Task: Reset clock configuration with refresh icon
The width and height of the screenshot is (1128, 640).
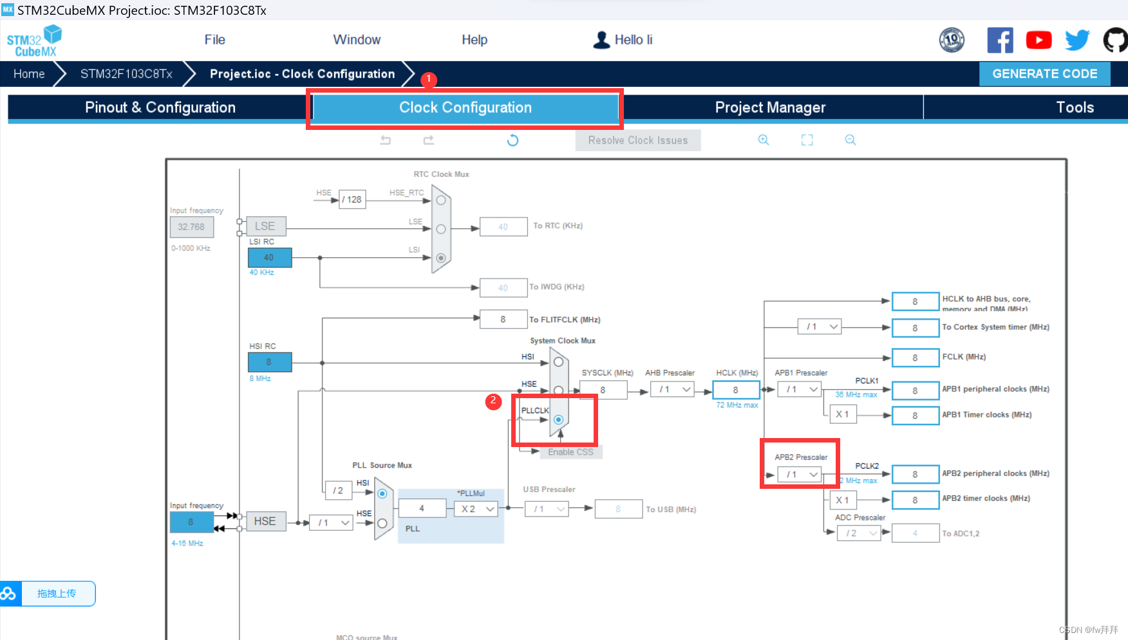Action: 512,140
